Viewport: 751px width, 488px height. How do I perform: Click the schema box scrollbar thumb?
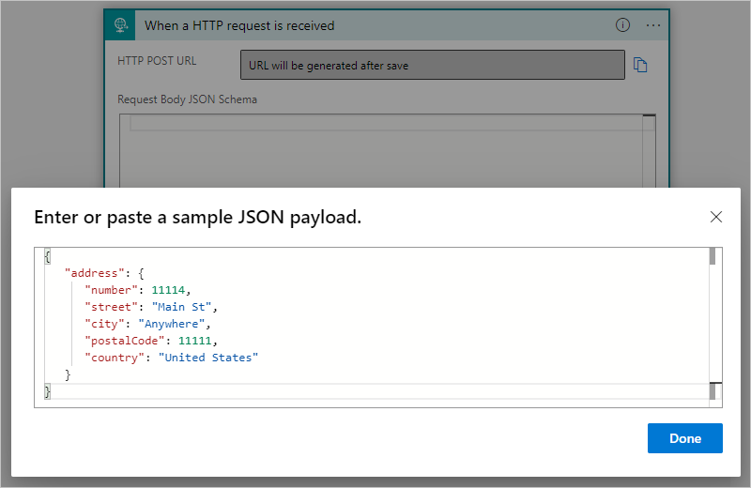click(x=648, y=117)
